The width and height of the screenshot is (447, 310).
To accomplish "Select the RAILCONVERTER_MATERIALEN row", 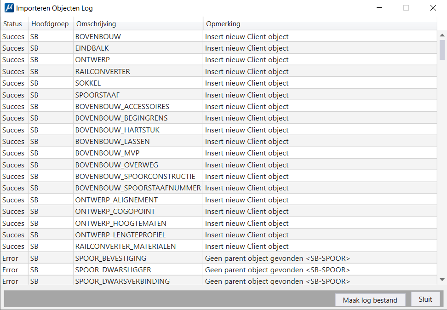I will click(218, 247).
